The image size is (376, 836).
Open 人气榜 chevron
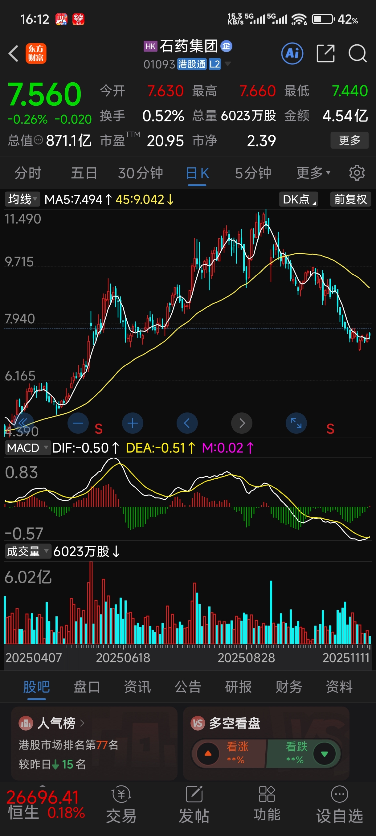click(x=82, y=723)
